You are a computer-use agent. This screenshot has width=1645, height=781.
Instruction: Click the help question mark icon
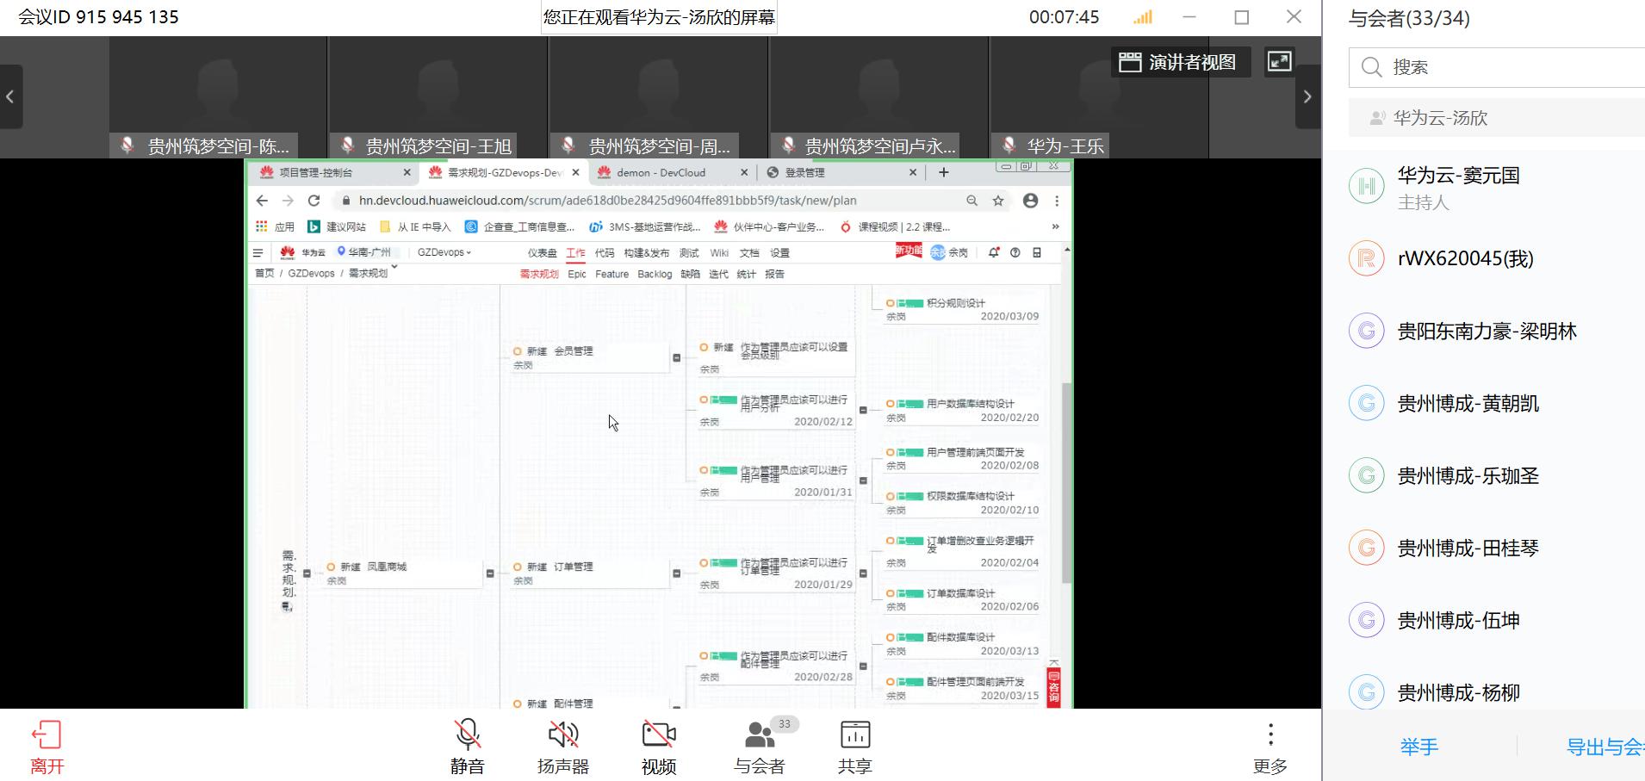tap(1015, 252)
